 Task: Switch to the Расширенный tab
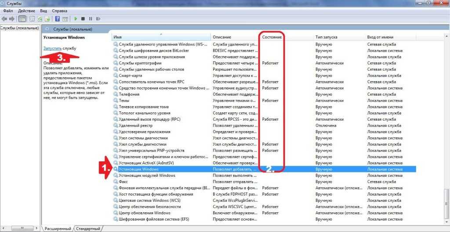pos(58,229)
